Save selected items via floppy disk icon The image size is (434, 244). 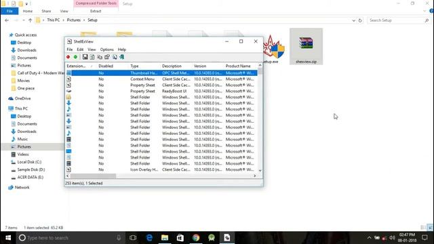point(85,57)
